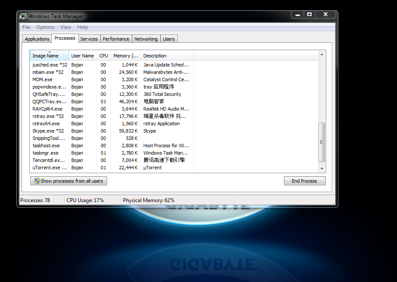Image resolution: width=397 pixels, height=282 pixels.
Task: Switch to the Applications tab
Action: click(x=37, y=39)
